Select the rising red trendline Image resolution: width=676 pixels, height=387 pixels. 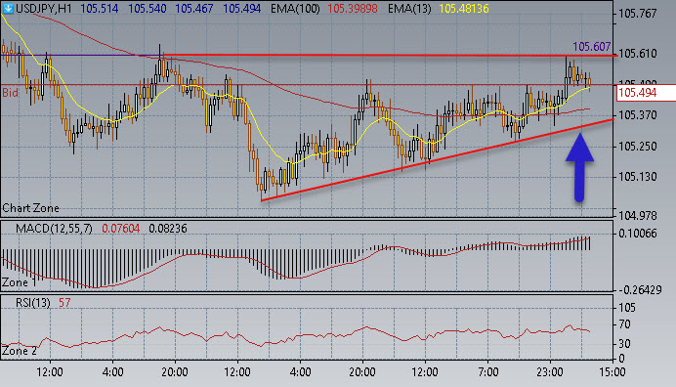[x=438, y=159]
